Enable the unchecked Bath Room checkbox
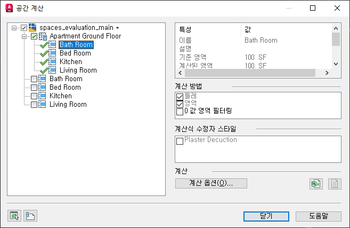This screenshot has height=228, width=350. (x=34, y=79)
